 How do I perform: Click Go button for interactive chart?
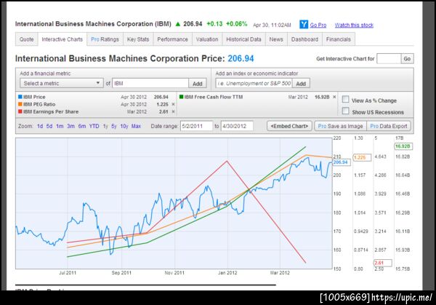tap(407, 59)
